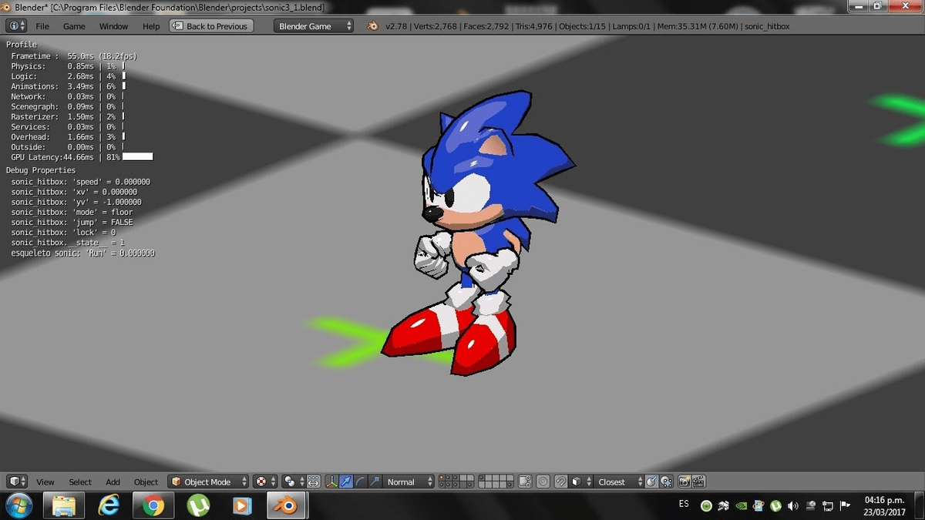Click the render animation clapperboard icon
The width and height of the screenshot is (925, 520).
click(698, 481)
